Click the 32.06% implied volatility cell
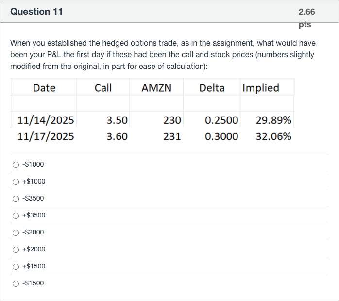 (x=273, y=136)
